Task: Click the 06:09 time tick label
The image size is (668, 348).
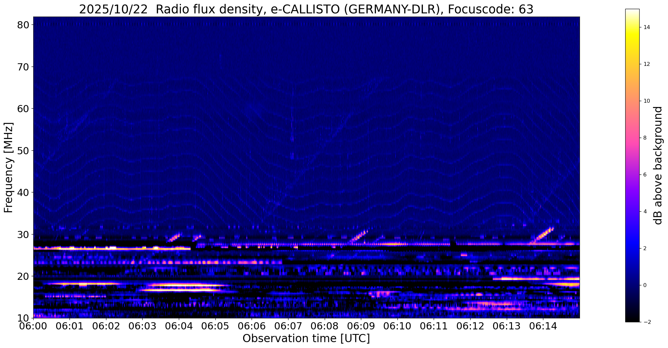Action: pyautogui.click(x=361, y=325)
